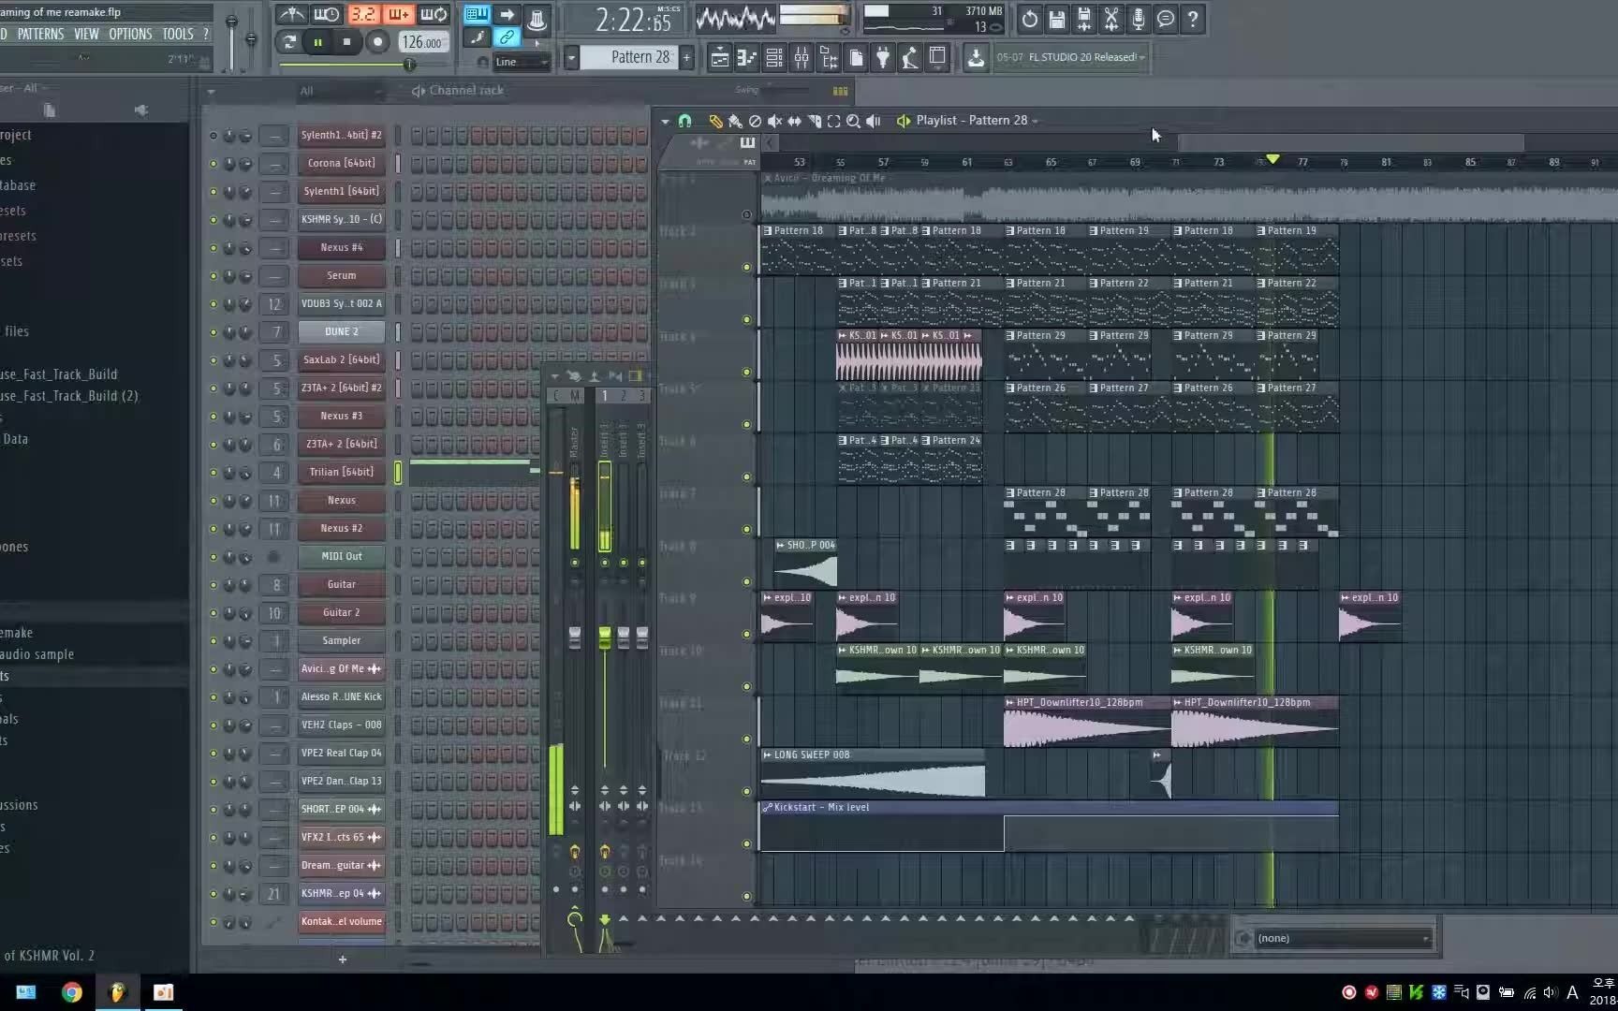Open undo history icon

pos(1029,19)
